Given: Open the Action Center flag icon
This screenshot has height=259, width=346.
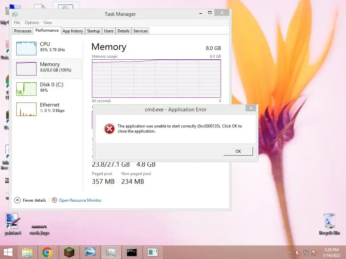Looking at the screenshot, I should (x=314, y=253).
